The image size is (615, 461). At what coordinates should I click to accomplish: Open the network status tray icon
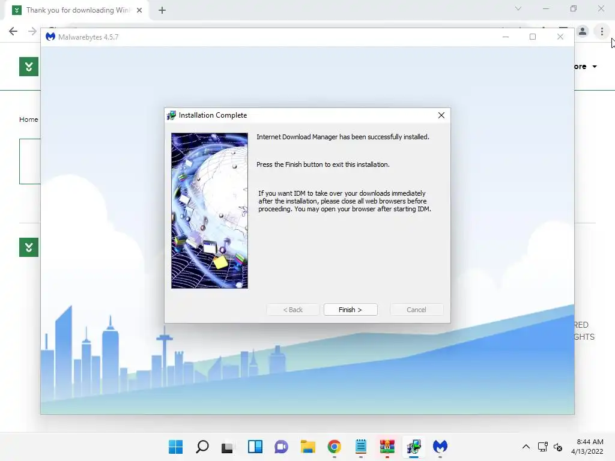543,447
